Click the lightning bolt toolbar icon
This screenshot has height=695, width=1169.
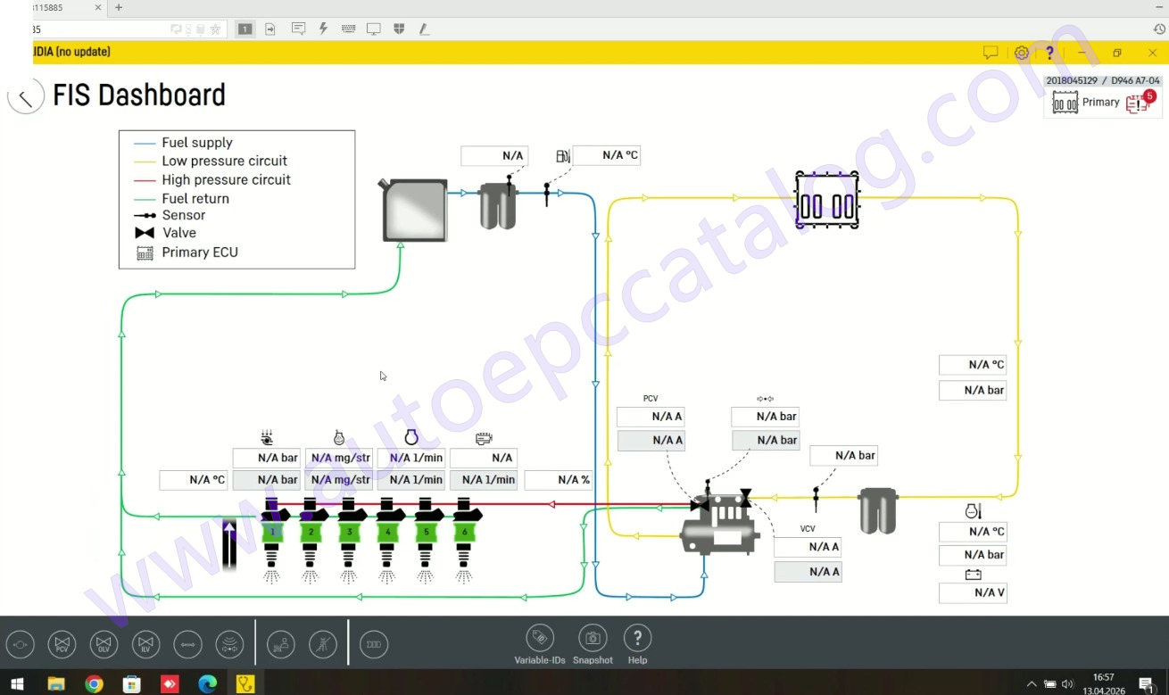pyautogui.click(x=323, y=29)
